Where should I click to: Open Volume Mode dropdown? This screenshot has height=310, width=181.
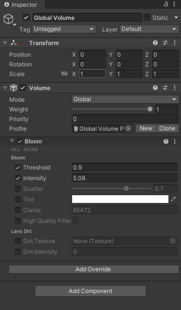(x=125, y=99)
